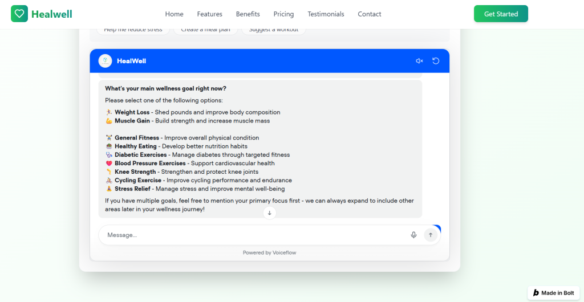This screenshot has height=302, width=584.
Task: Restart the chat with refresh icon
Action: [436, 61]
